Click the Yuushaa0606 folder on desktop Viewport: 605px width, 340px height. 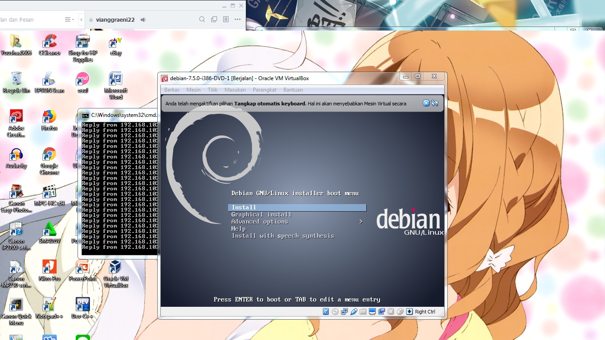click(x=16, y=44)
